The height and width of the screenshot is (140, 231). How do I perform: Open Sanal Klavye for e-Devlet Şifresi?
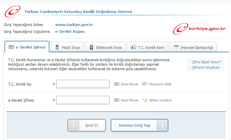pos(129,100)
